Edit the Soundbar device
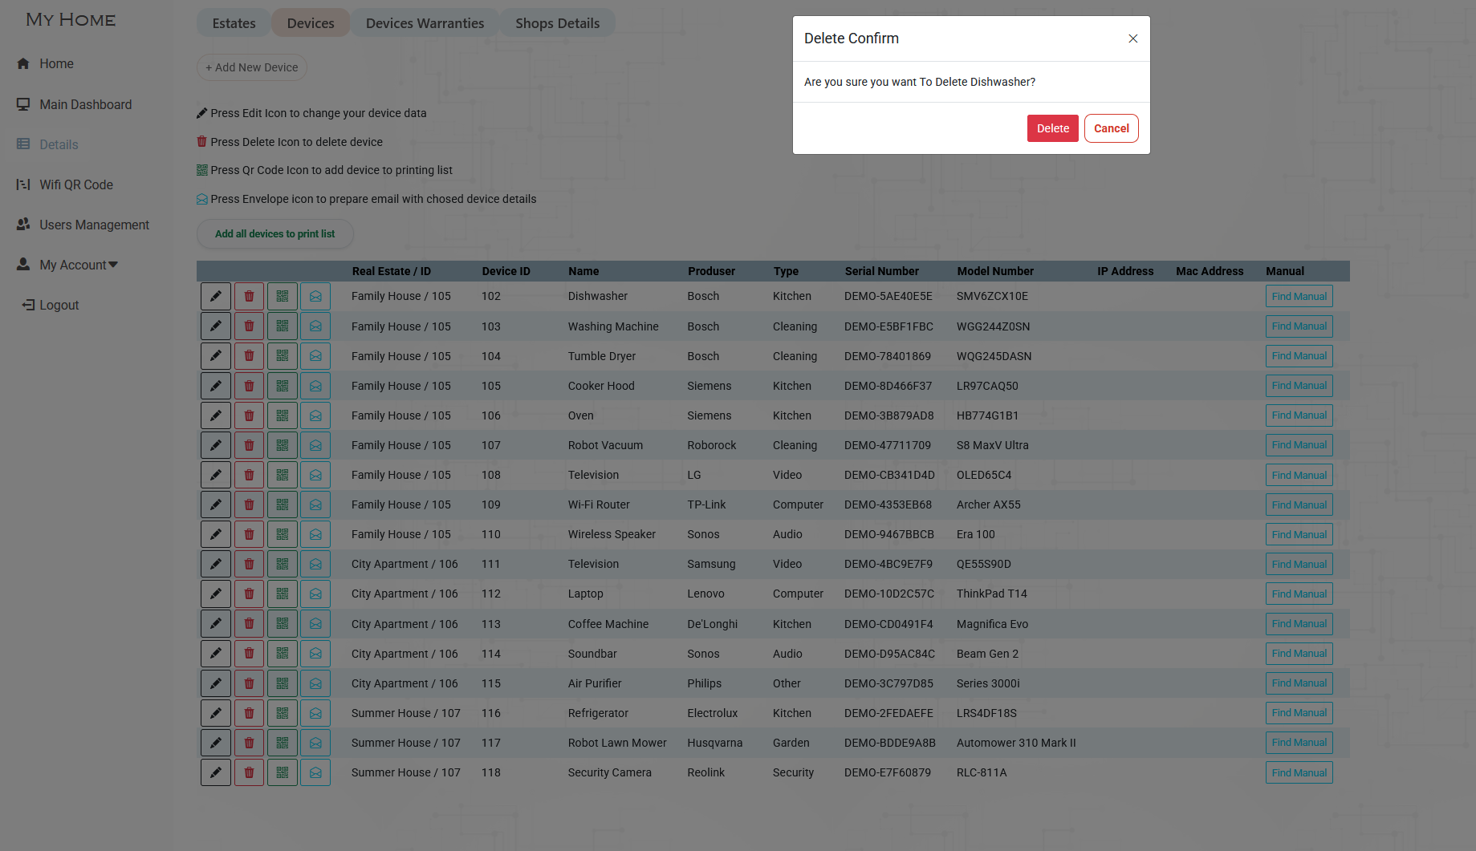 point(216,654)
